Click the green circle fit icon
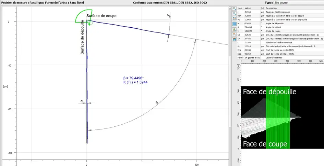324x166 pixels. pyautogui.click(x=235, y=29)
